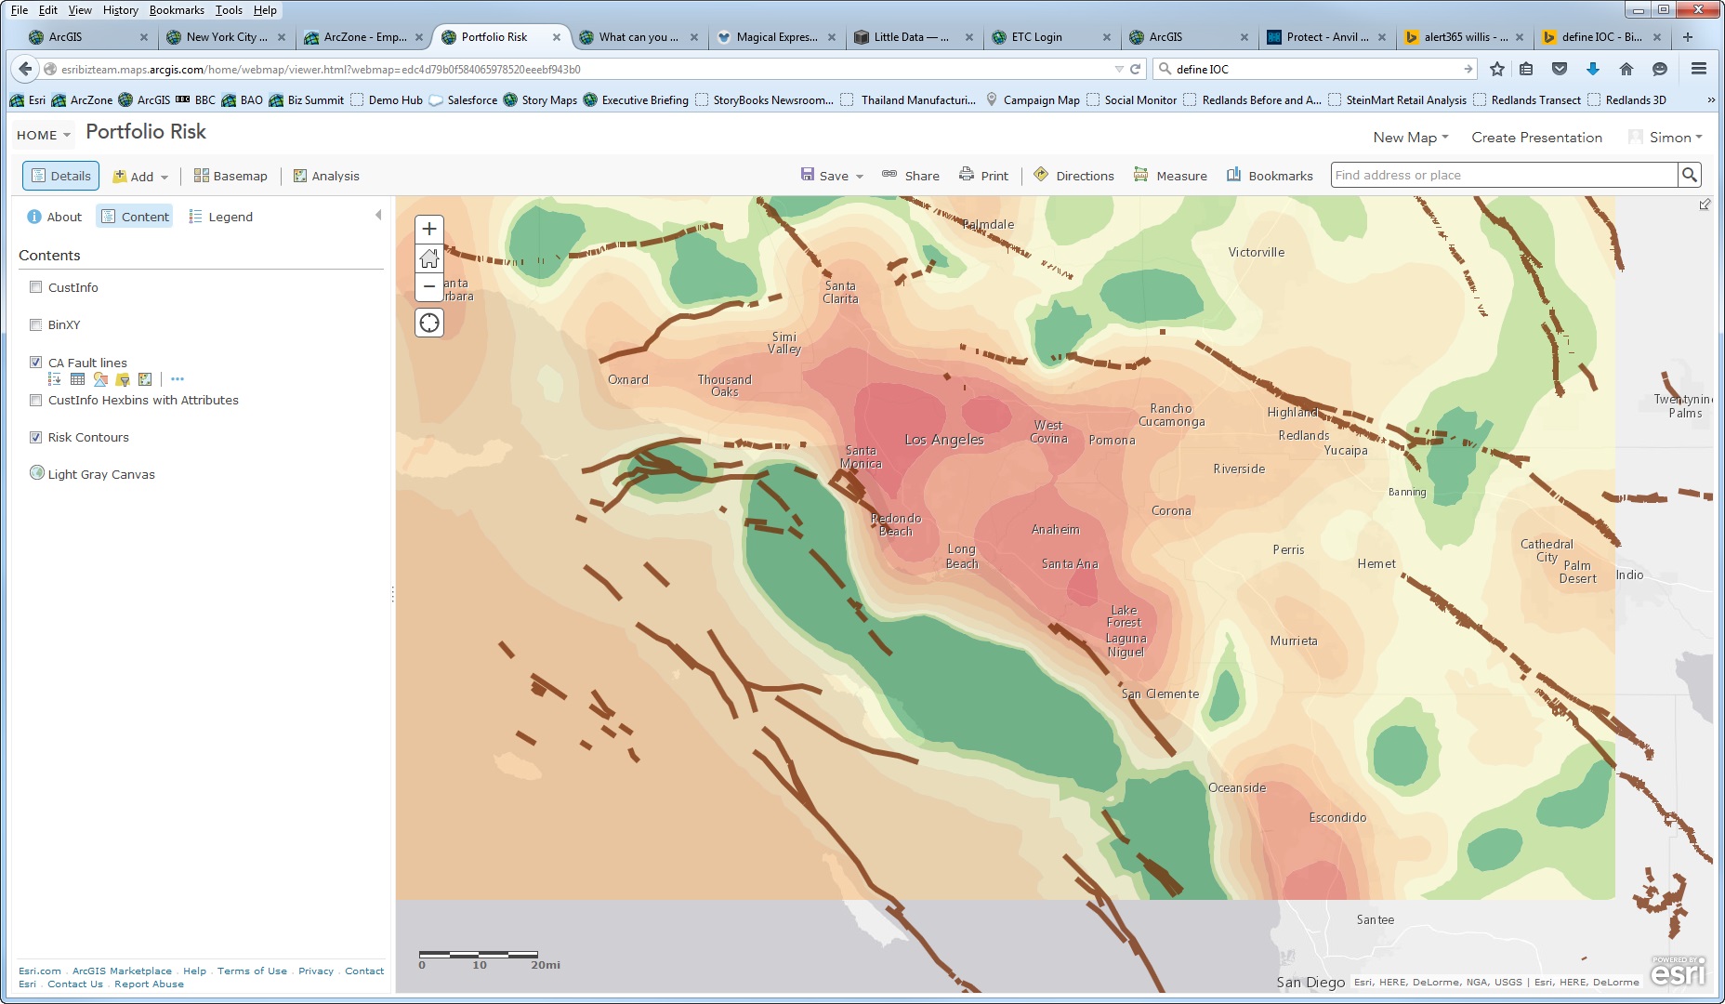The width and height of the screenshot is (1725, 1004).
Task: Select the Content tab
Action: point(135,217)
